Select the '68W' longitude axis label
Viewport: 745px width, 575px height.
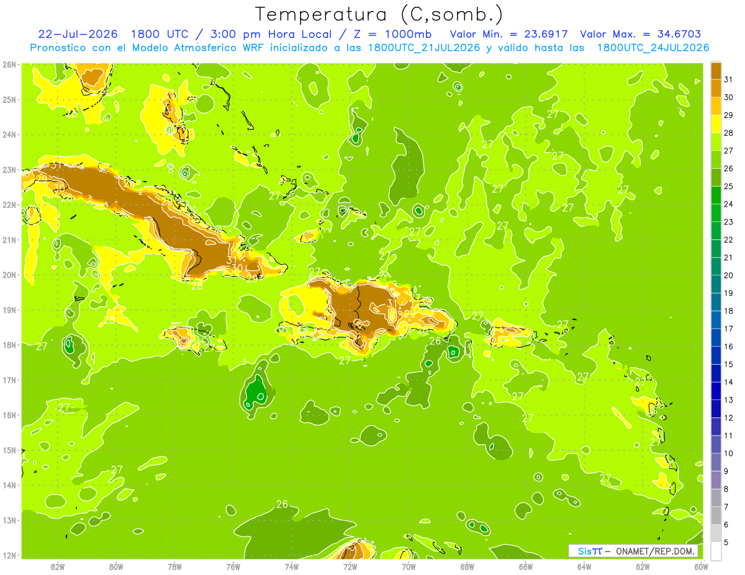click(467, 567)
